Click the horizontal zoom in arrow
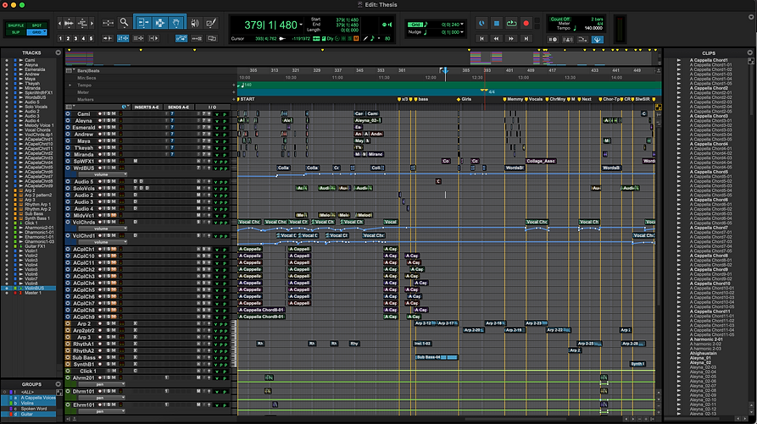Viewport: 757px width, 424px height. click(x=92, y=23)
